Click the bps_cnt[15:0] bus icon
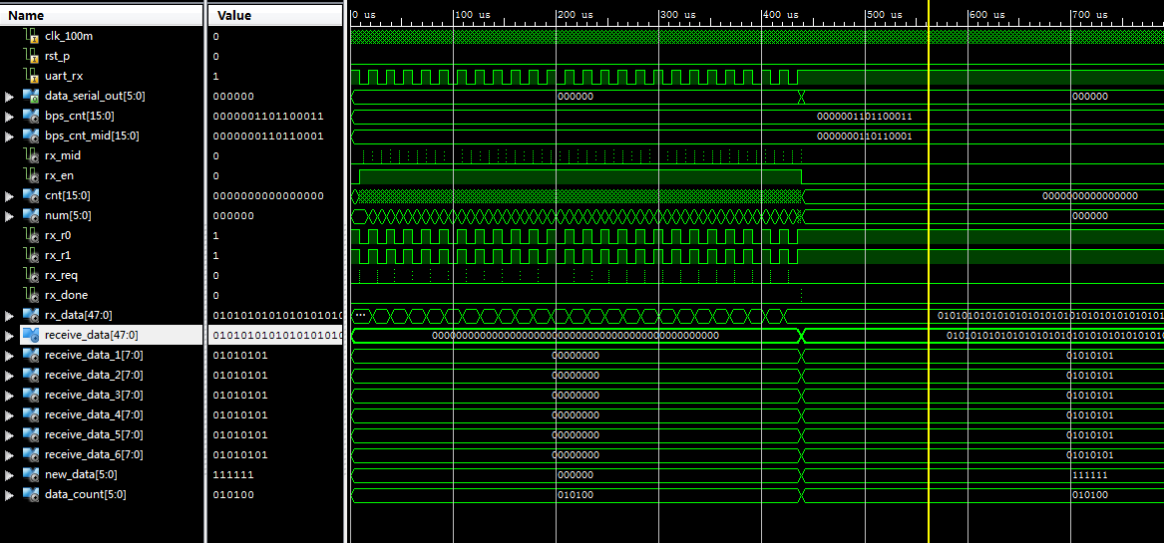 pyautogui.click(x=31, y=116)
